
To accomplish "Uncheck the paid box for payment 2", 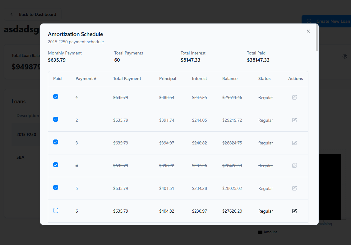I will 56,119.
